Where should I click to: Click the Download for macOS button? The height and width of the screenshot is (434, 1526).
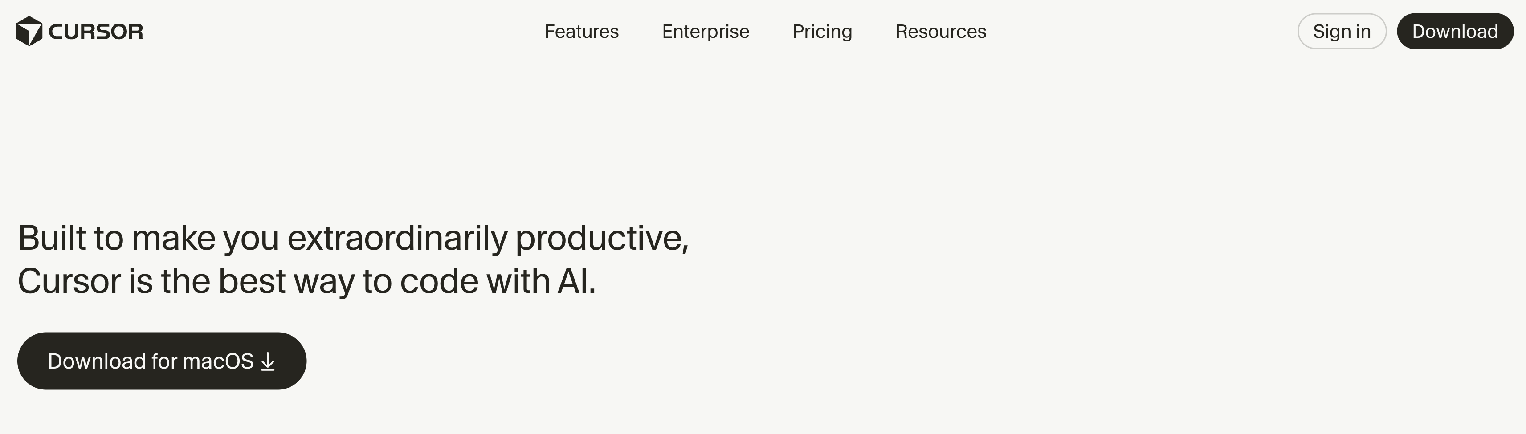point(161,361)
